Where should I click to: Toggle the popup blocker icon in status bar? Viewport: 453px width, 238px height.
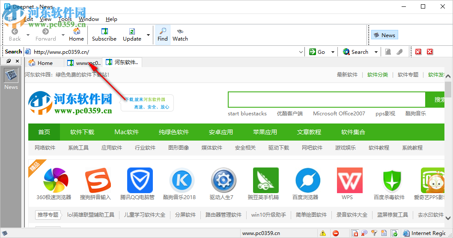pyautogui.click(x=355, y=233)
